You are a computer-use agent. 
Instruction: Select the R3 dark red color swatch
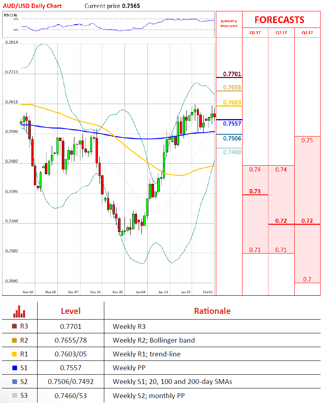click(x=15, y=326)
